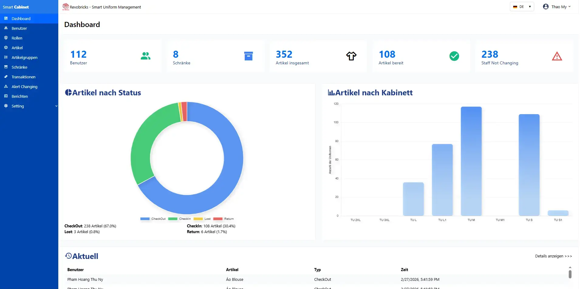Click the user avatar icon beside Thao My

click(546, 7)
